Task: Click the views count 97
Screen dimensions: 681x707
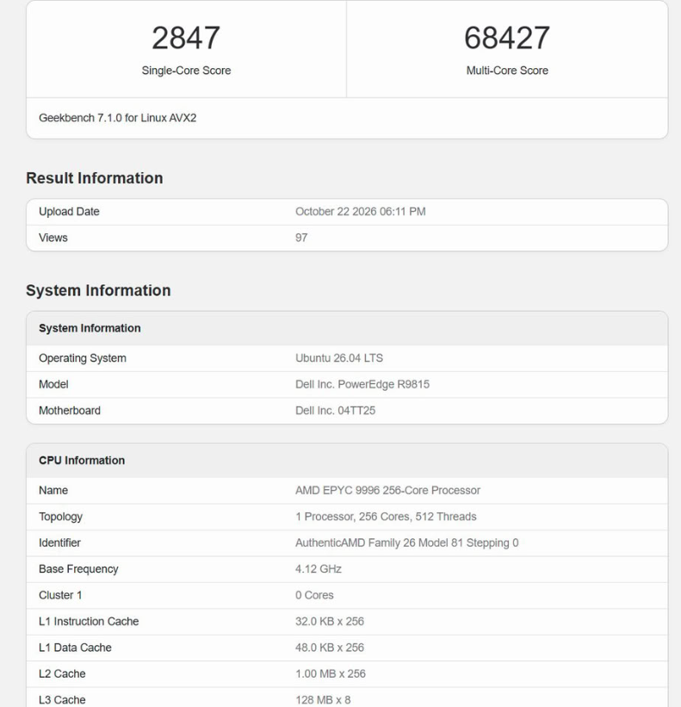Action: pyautogui.click(x=301, y=238)
